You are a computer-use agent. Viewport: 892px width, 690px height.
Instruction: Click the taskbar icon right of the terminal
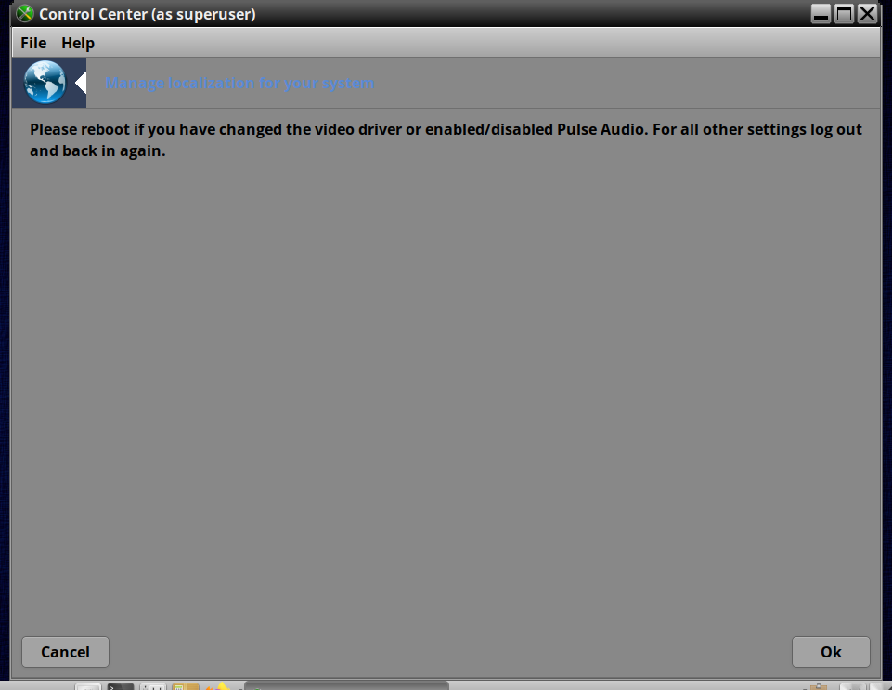coord(153,686)
